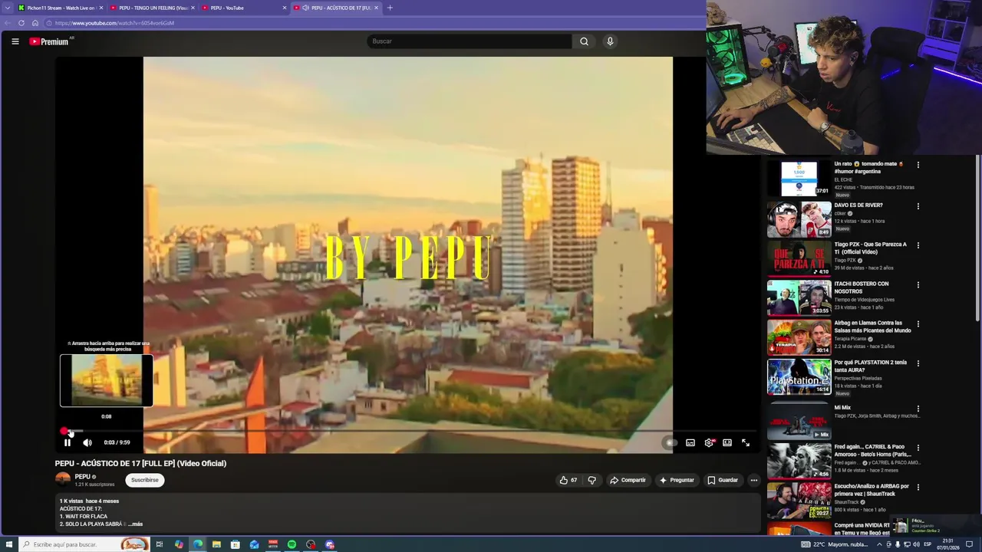This screenshot has height=552, width=982.
Task: Toggle the autoplay switch in the player
Action: pyautogui.click(x=671, y=442)
